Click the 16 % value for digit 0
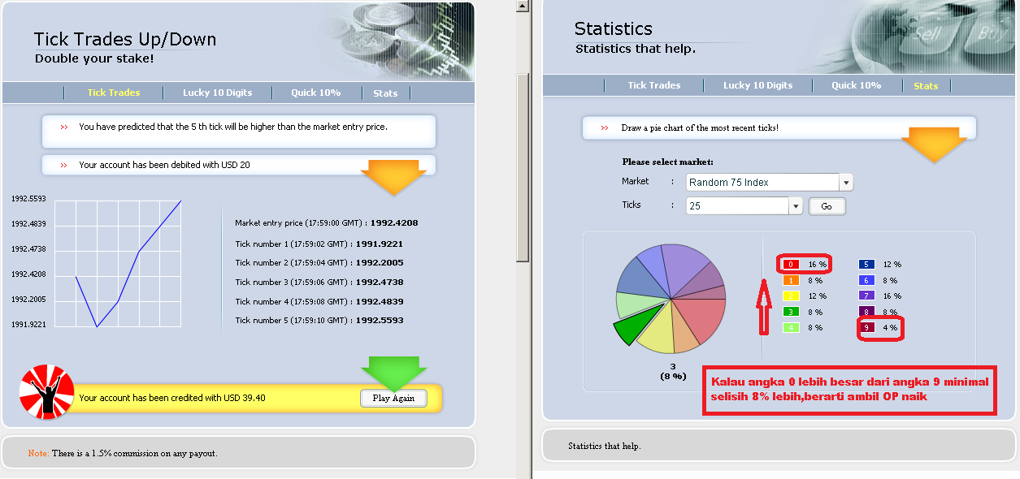 pos(817,265)
